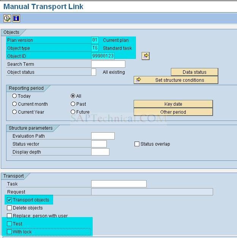Open multiple selection arrow next to Object ID
Viewport: 237px width, 238px height.
[145, 56]
